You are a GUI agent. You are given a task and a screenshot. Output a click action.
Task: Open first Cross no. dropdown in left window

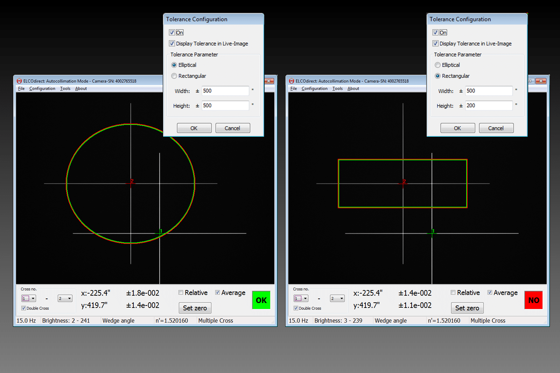coord(29,298)
